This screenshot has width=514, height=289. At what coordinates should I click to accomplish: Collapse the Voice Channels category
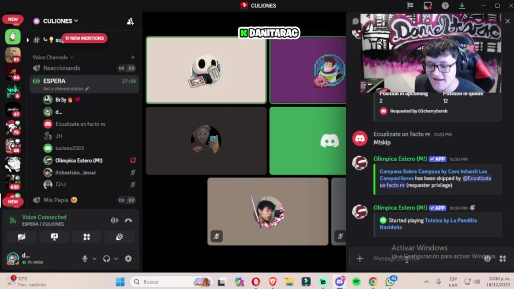click(x=53, y=57)
